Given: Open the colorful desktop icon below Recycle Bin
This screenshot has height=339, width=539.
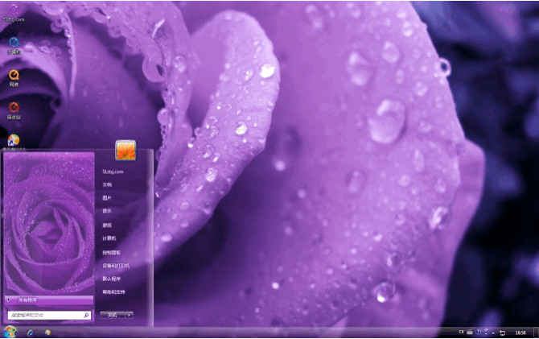Looking at the screenshot, I should coord(14,141).
